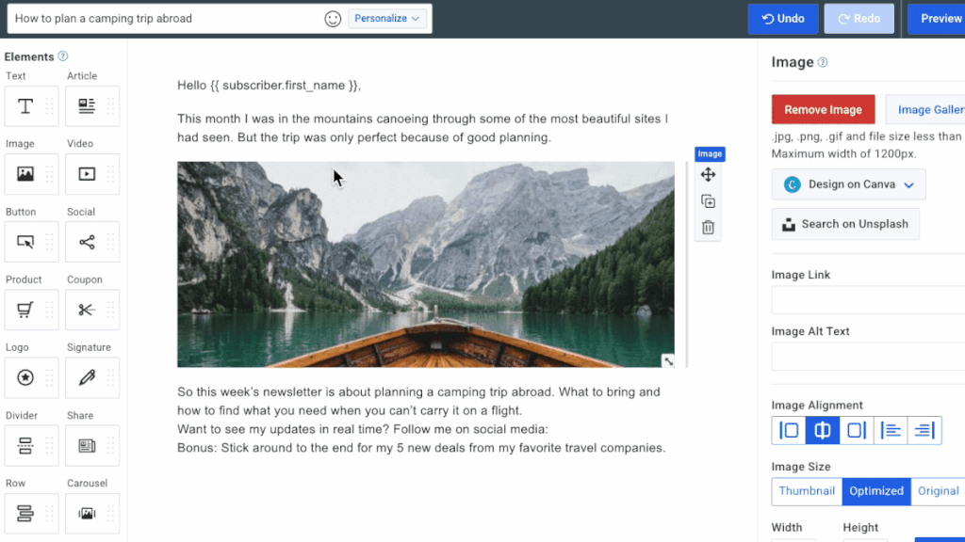Delete the image using the trash icon

(x=708, y=227)
